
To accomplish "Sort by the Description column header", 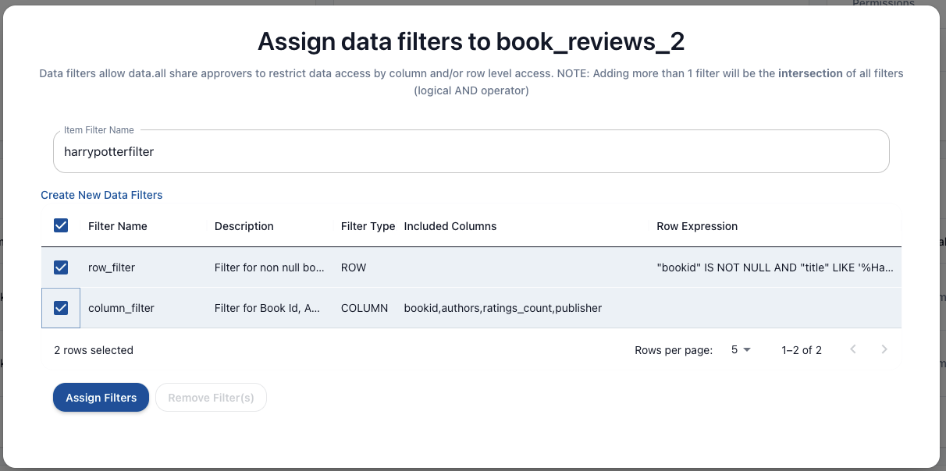I will [244, 226].
